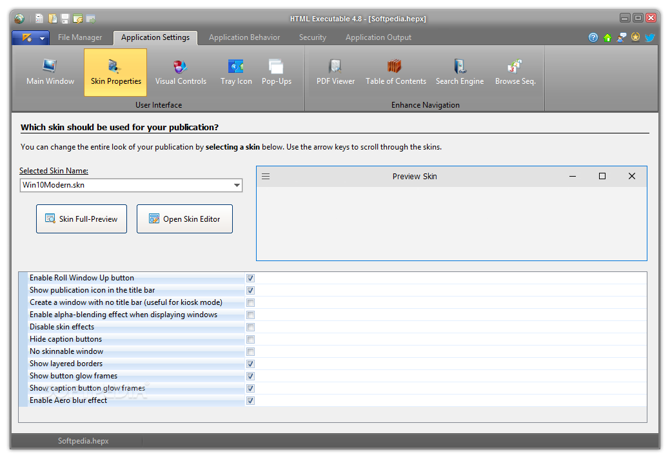The width and height of the screenshot is (670, 459).
Task: Open Tray Icon settings
Action: point(236,73)
